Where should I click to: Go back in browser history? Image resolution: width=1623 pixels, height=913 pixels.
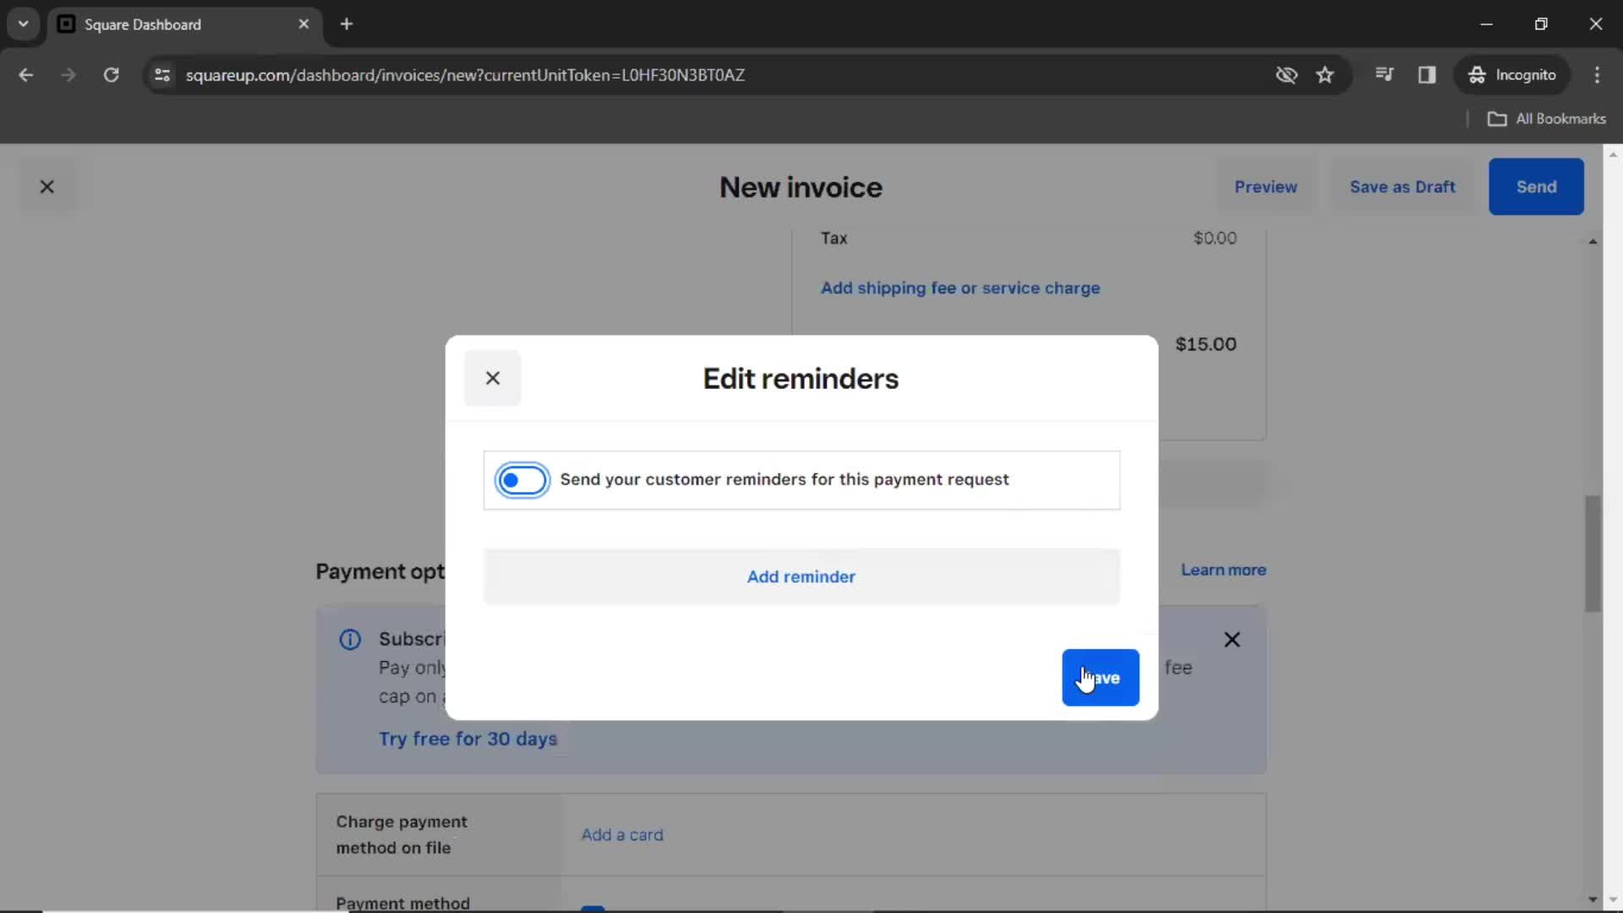click(25, 74)
